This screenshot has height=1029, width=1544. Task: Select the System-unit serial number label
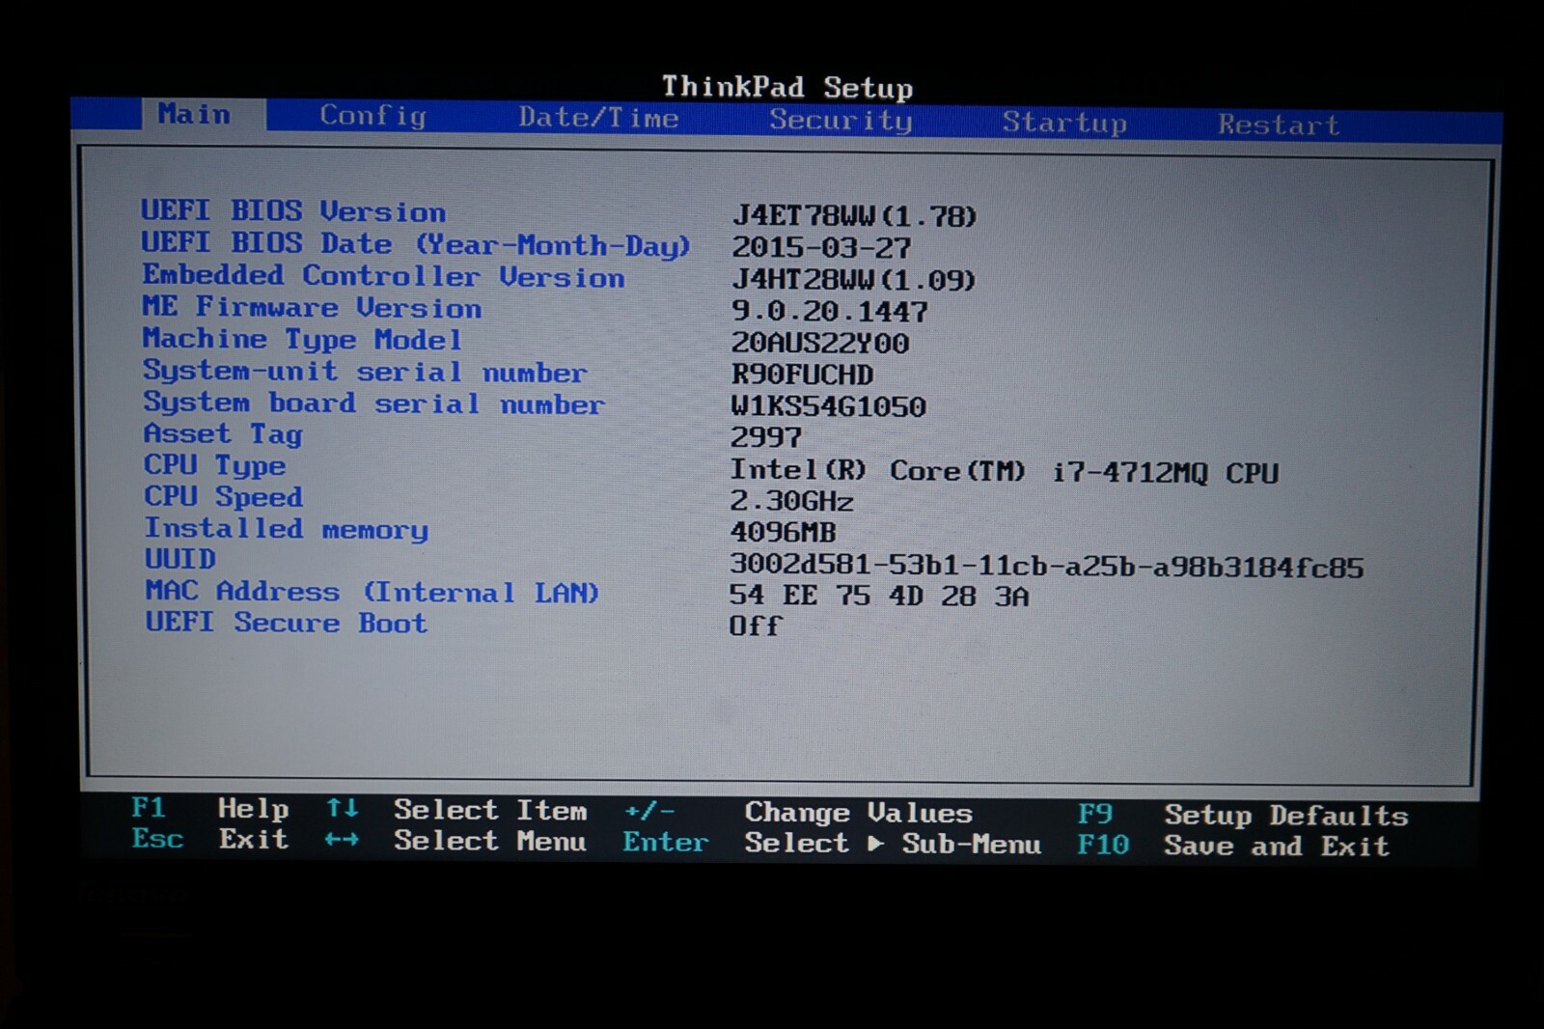[x=365, y=371]
